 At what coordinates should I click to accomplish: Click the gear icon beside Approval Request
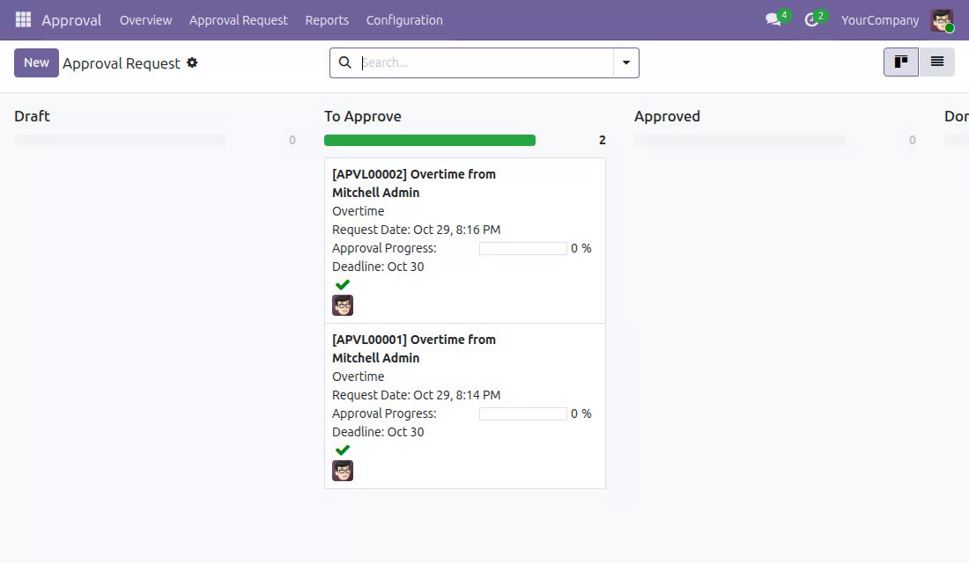192,62
